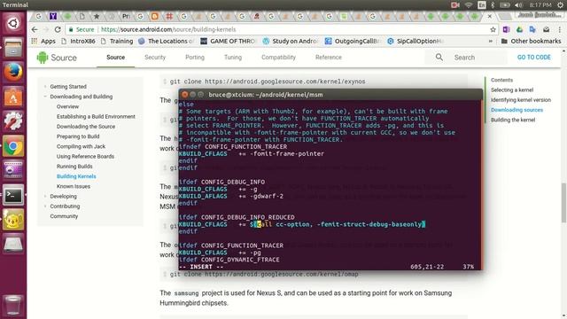Open Trash at bottom of dock
This screenshot has width=567, height=319.
click(13, 305)
